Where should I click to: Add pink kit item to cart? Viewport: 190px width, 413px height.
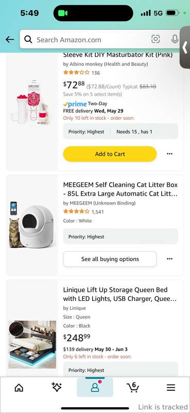pyautogui.click(x=110, y=154)
